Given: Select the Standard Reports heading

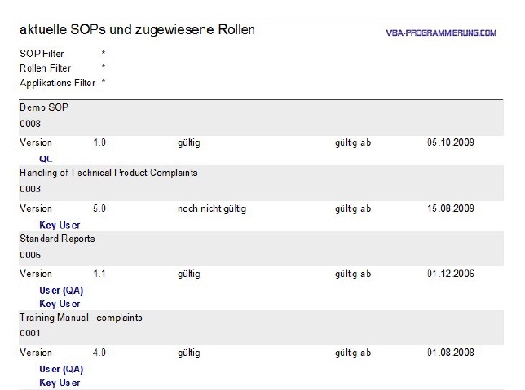Looking at the screenshot, I should tap(57, 239).
